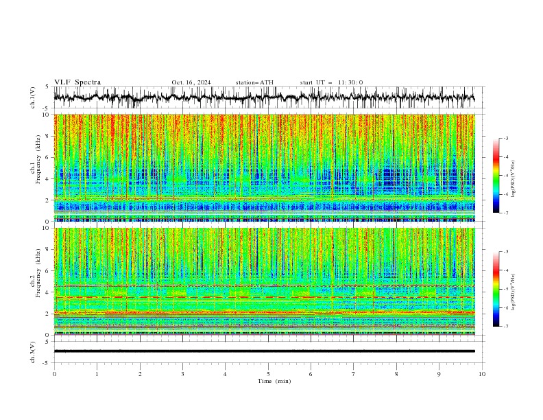Viewport: 543px width, 420px height.
Task: Click the 'ch.1 Frequency (kHz)' axis label
Action: tap(36, 160)
